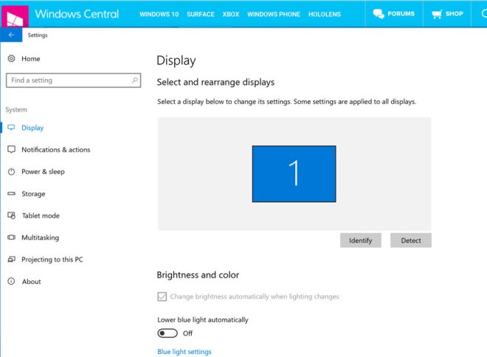This screenshot has width=487, height=357.
Task: Open Blue light settings link
Action: click(184, 352)
